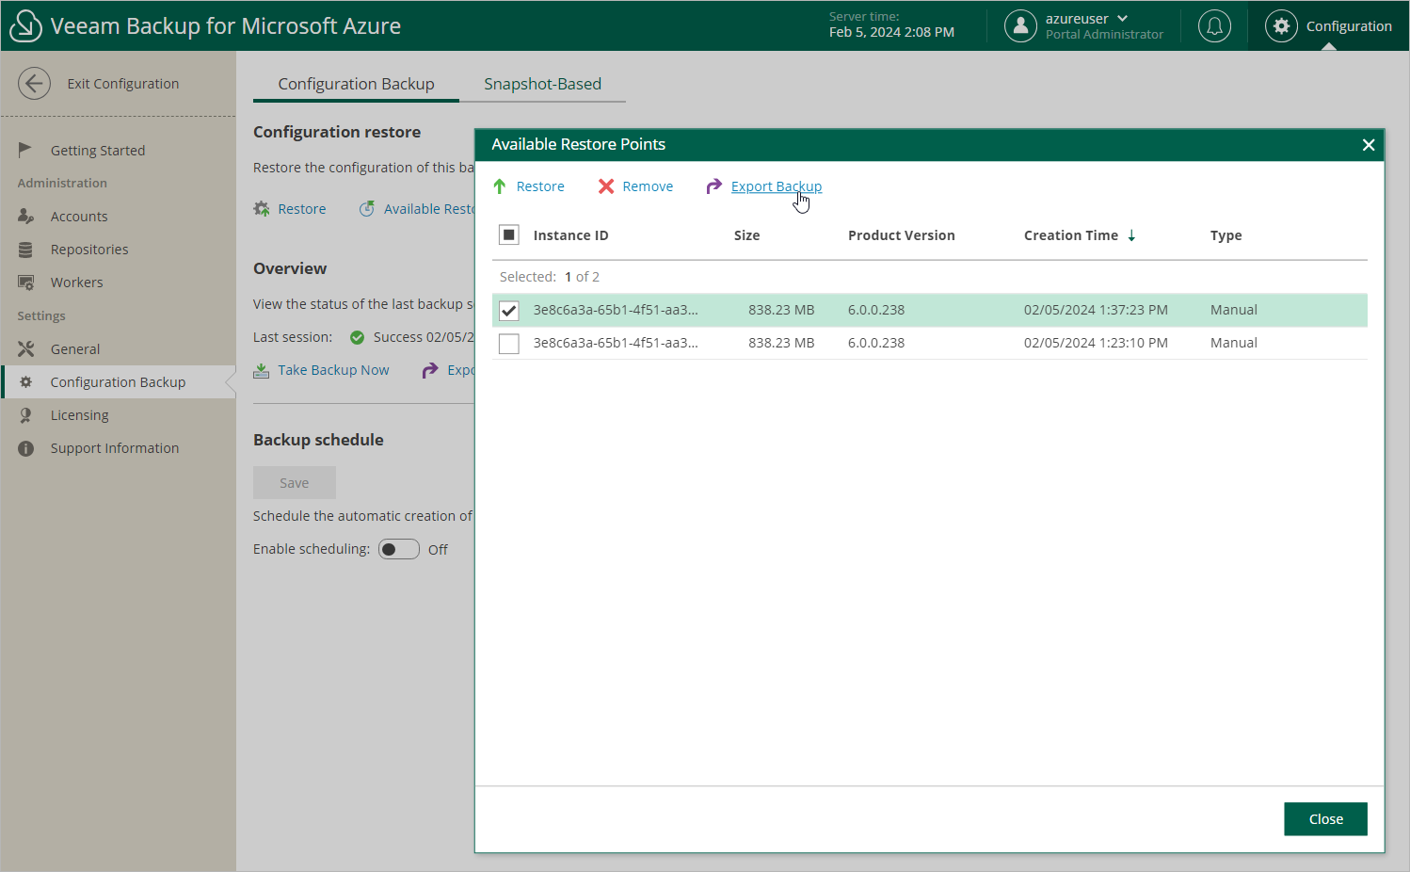This screenshot has height=872, width=1410.
Task: Click the 02/05/2024 1:37:23 PM creation time cell
Action: [x=1096, y=310]
